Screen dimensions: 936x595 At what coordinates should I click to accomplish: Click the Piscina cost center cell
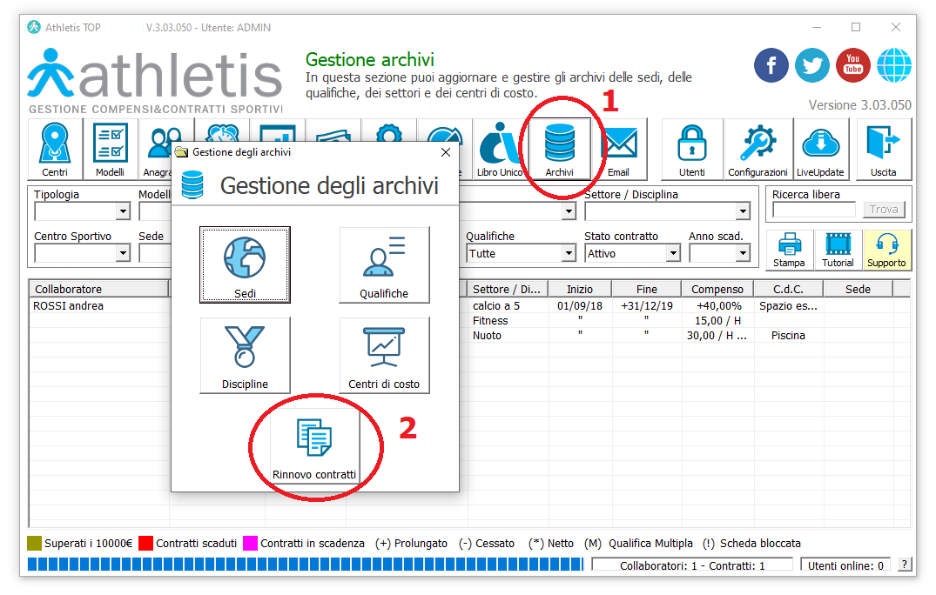pos(788,336)
